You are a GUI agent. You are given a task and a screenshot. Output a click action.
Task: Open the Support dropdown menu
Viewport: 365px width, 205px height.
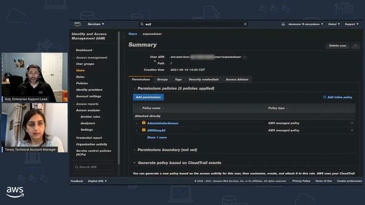[x=351, y=24]
